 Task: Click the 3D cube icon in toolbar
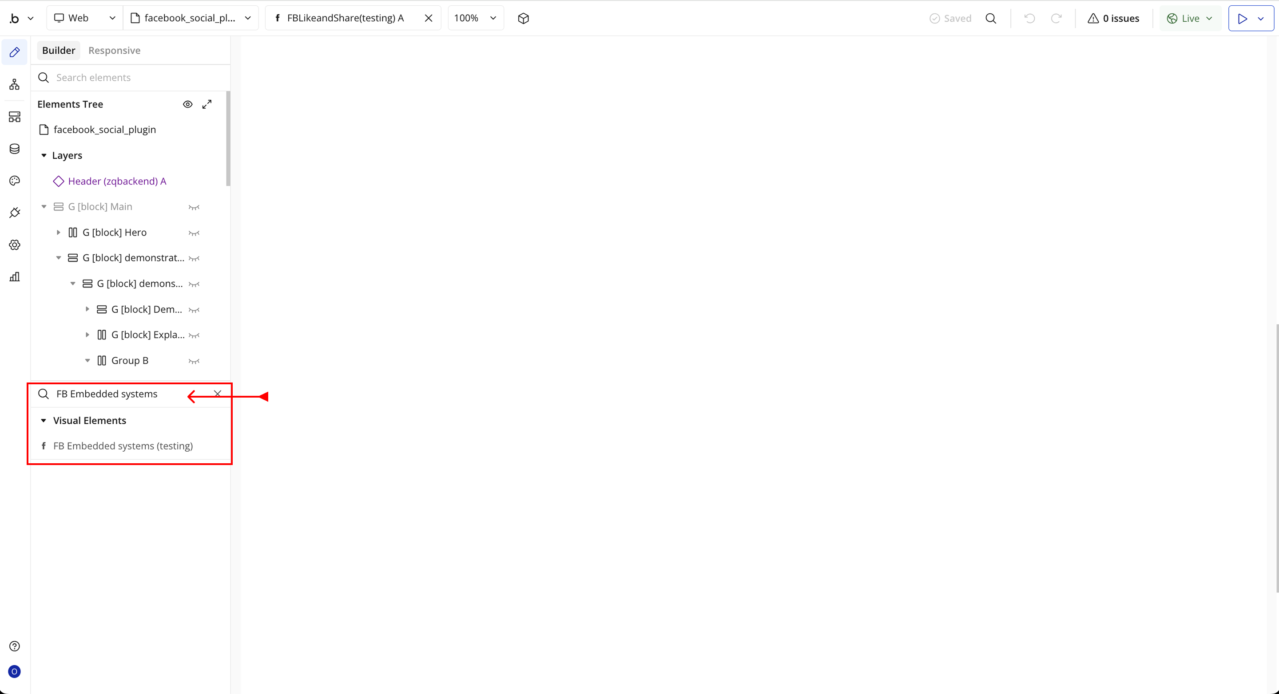523,18
